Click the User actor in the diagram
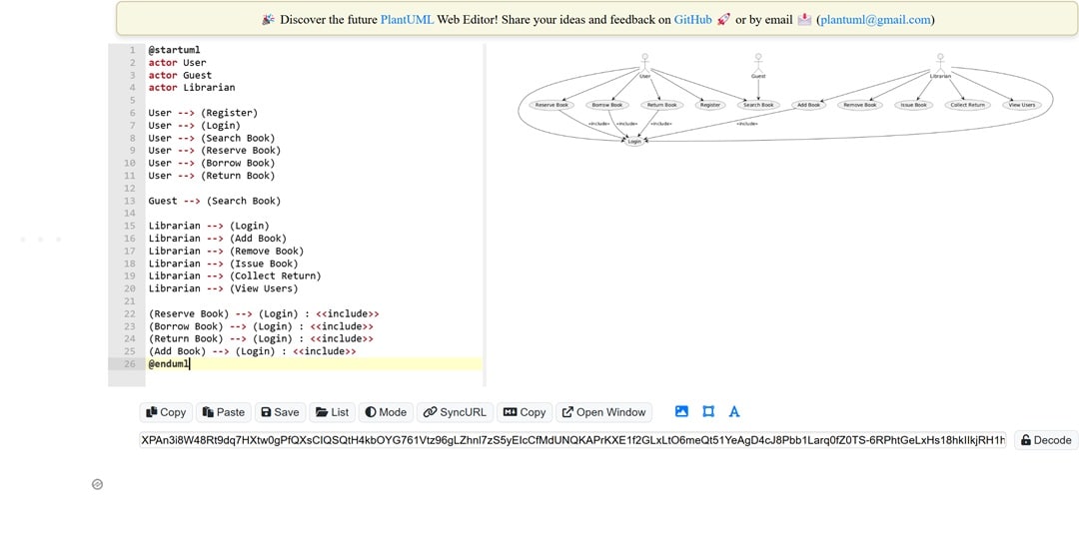 (644, 65)
